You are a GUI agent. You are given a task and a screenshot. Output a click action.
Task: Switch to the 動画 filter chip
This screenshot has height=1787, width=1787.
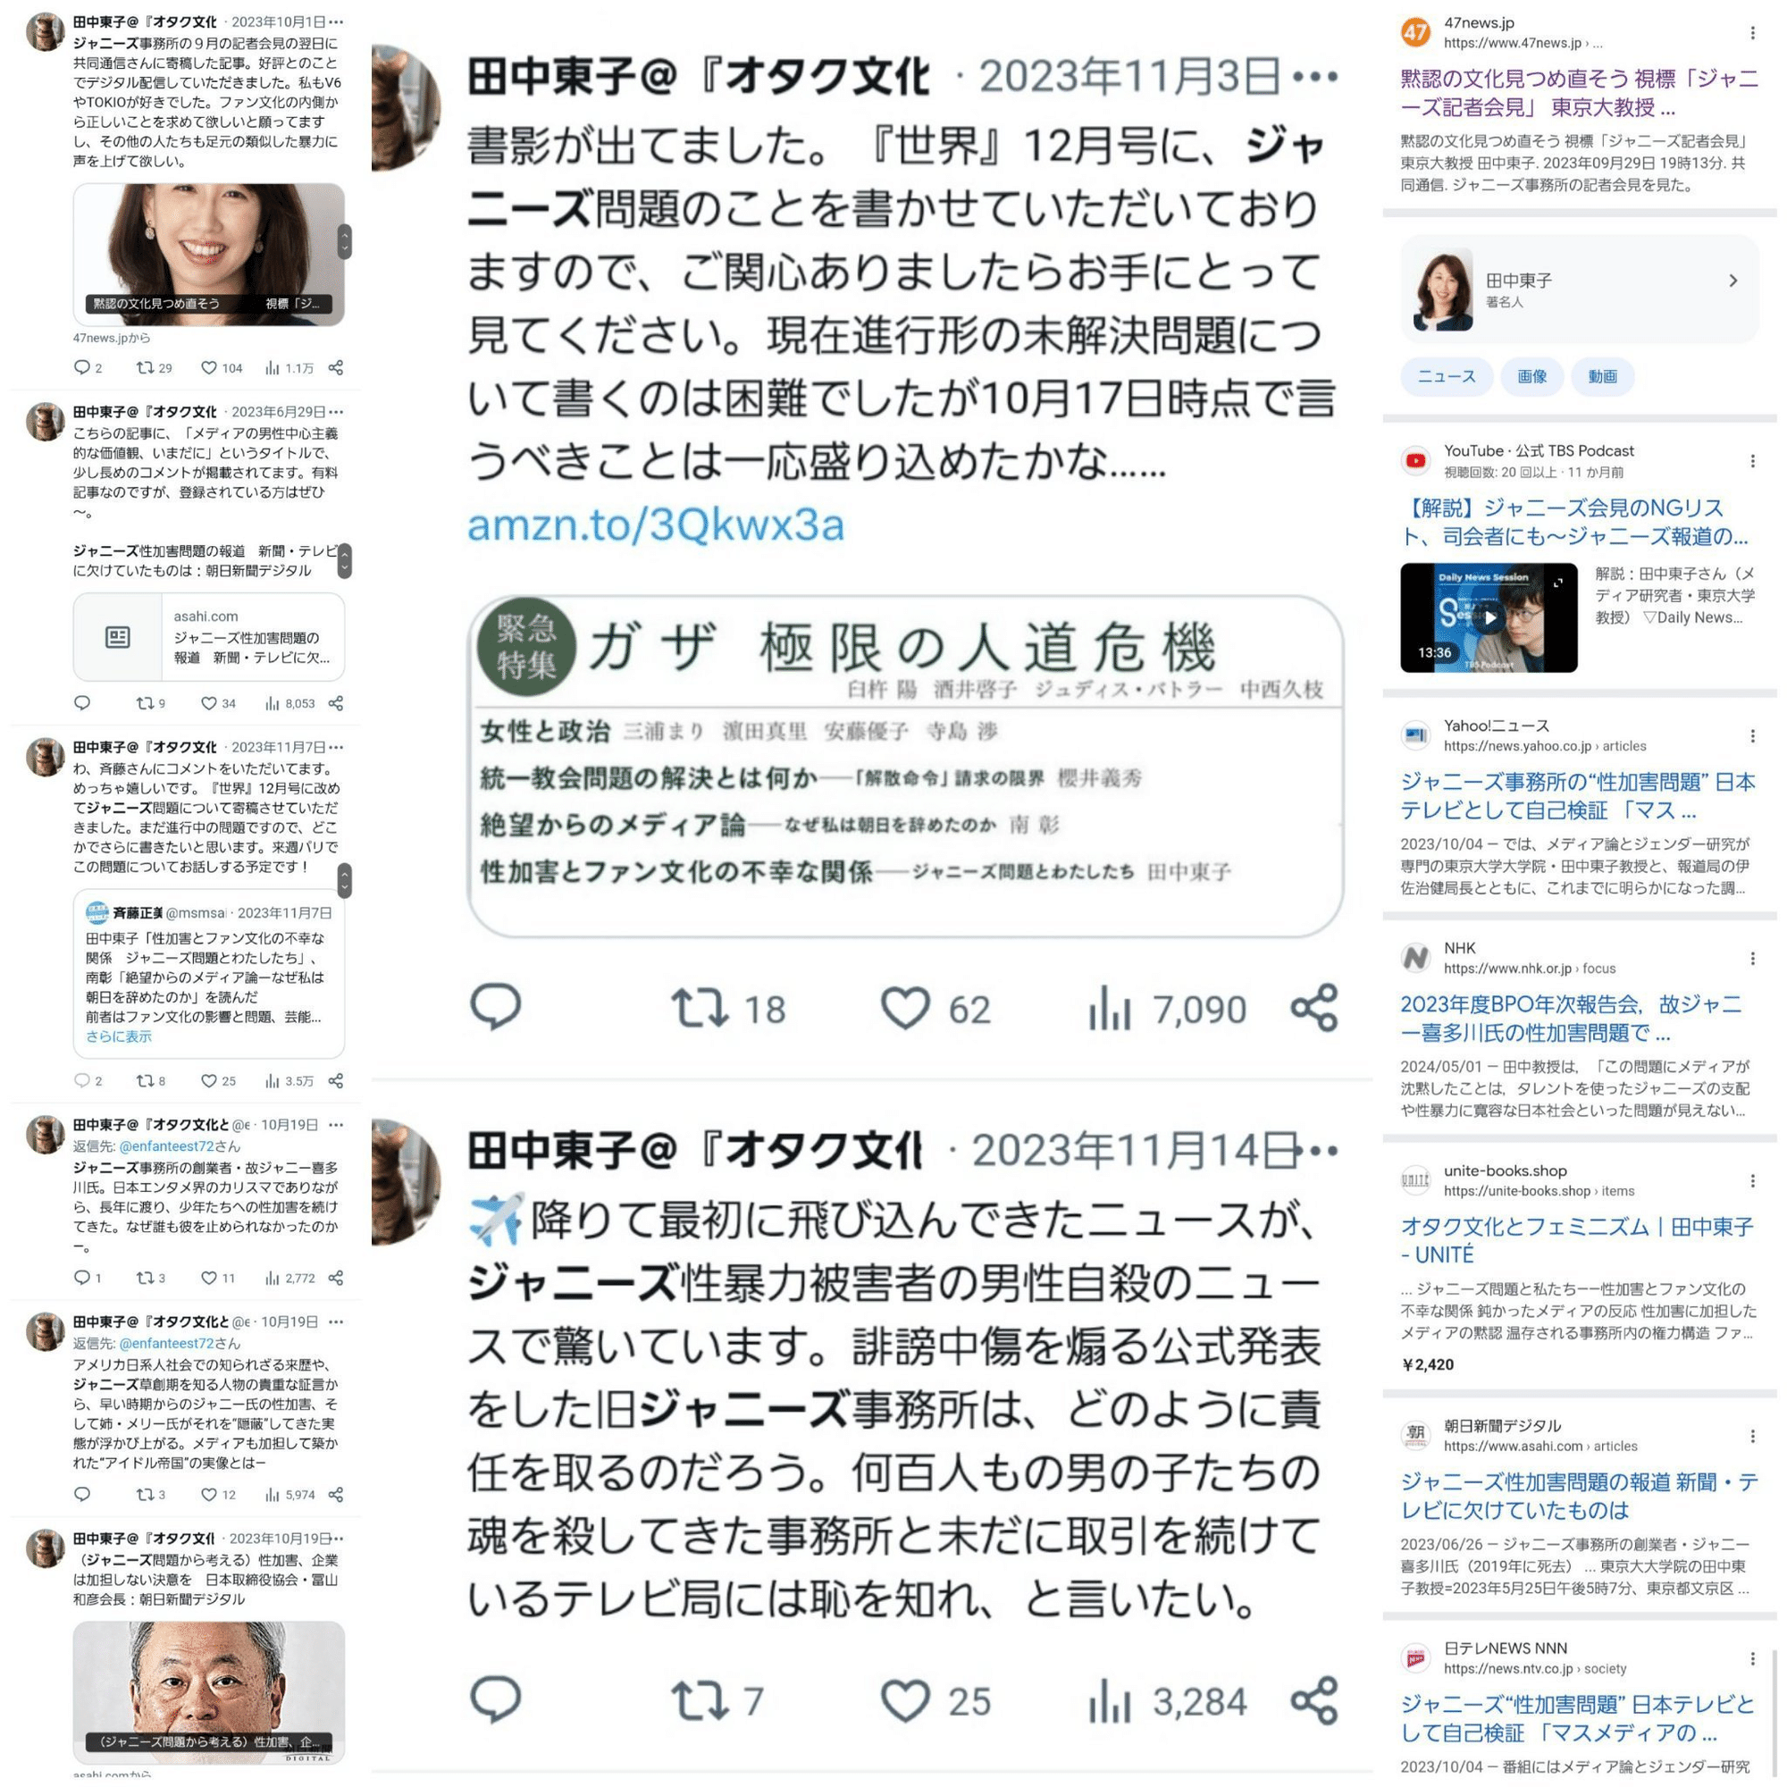coord(1602,376)
